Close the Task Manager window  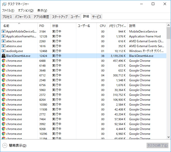pos(165,4)
